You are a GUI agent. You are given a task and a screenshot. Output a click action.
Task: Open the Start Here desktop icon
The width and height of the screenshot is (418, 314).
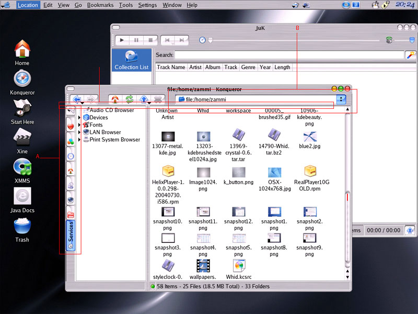click(x=22, y=111)
